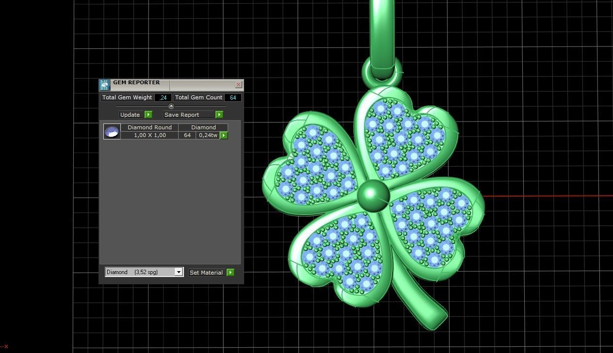Click the center sphere of the clover pendant
The width and height of the screenshot is (613, 353).
(373, 196)
